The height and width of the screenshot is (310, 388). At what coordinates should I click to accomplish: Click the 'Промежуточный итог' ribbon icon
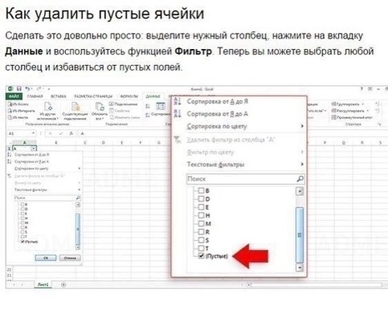pos(333,117)
